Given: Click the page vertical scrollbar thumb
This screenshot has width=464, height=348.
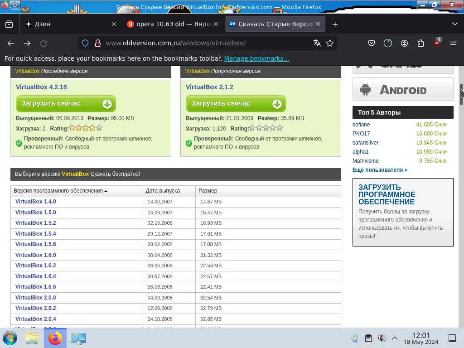Looking at the screenshot, I should [x=461, y=94].
